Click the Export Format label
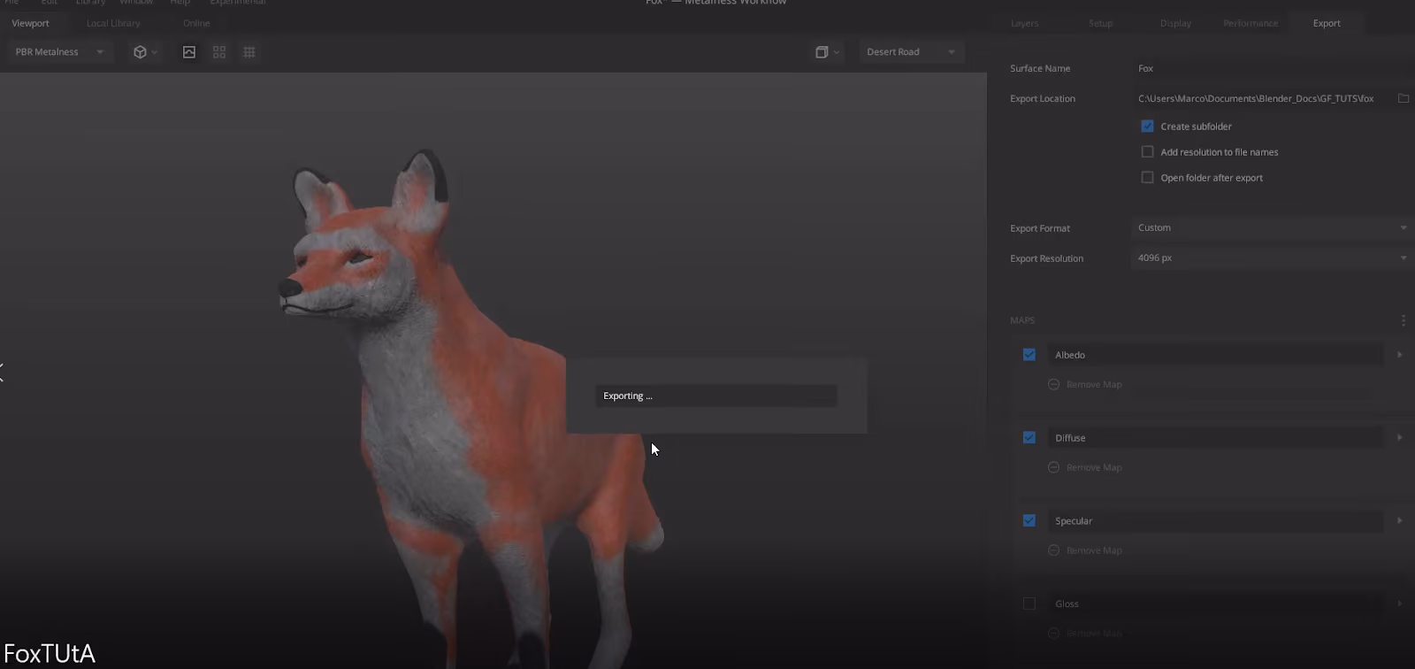This screenshot has width=1415, height=669. pos(1040,228)
